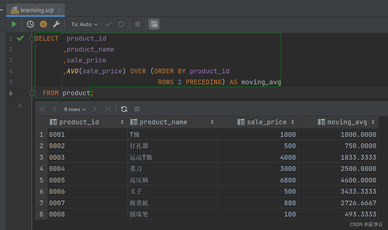Select the 高压锅 row in the results
This screenshot has height=230, width=388.
point(139,180)
